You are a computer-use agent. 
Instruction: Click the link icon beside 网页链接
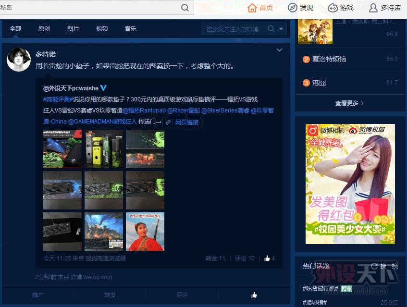pos(168,122)
